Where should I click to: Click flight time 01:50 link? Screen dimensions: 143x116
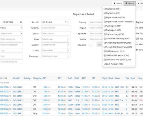click(x=104, y=96)
